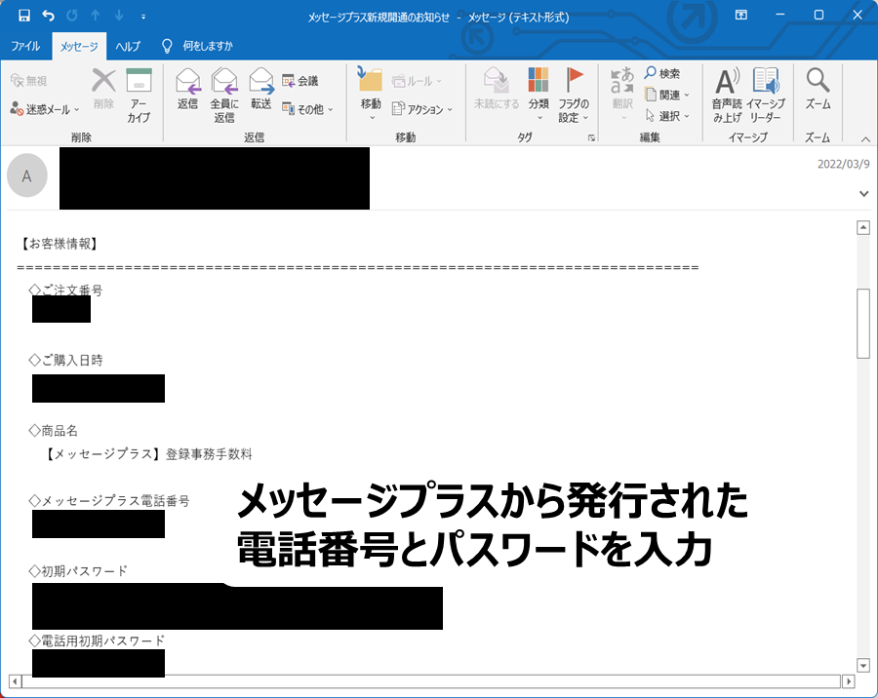Click the vertical scrollbar down arrow
This screenshot has height=698, width=878.
click(863, 665)
